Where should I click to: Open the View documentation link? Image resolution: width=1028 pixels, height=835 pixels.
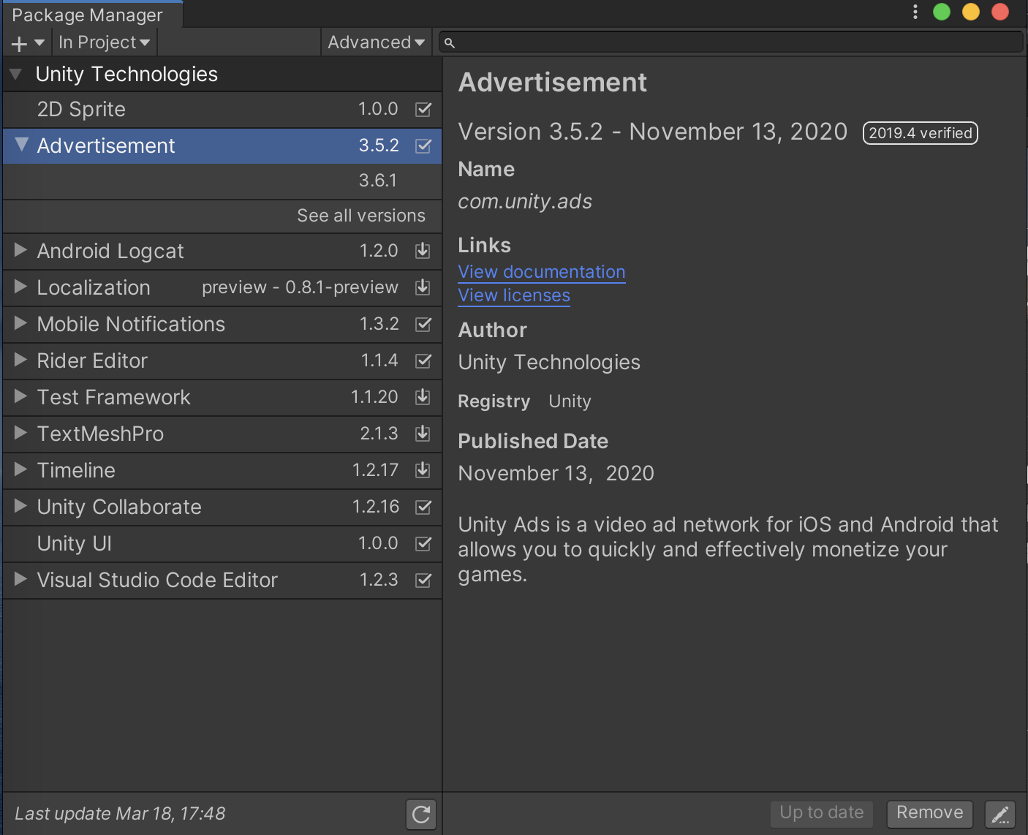(x=542, y=272)
